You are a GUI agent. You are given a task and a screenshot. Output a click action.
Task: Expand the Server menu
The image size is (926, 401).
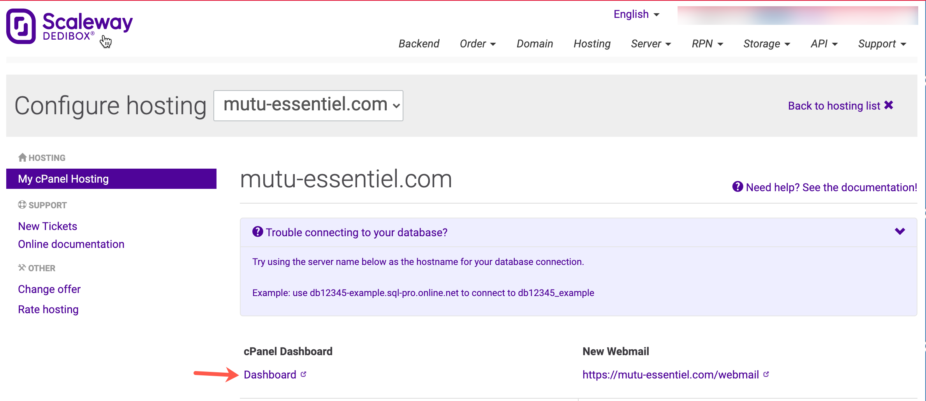point(651,44)
